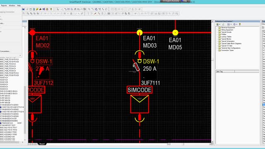Viewport: 265px width, 149px height.
Task: Click the red pencil icon in second toolbar row
Action: [x=95, y=14]
